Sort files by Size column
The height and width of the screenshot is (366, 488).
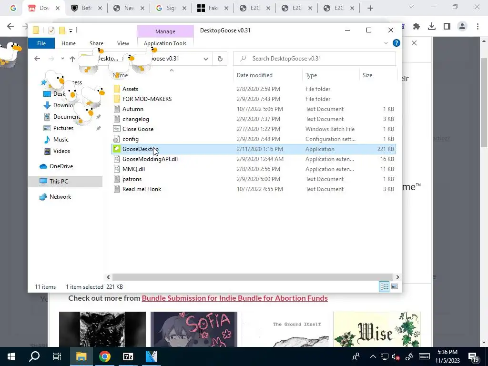(x=367, y=75)
